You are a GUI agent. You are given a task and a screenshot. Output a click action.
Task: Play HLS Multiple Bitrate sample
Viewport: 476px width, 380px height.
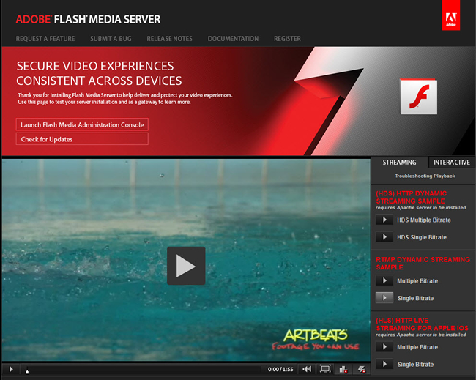(x=384, y=347)
